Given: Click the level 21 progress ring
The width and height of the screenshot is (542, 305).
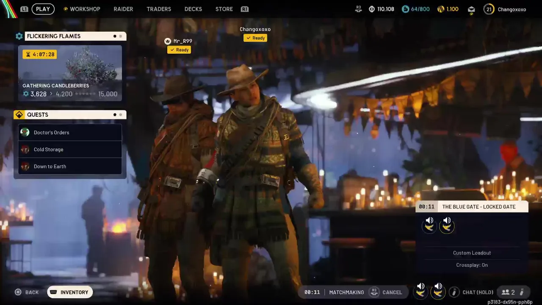Looking at the screenshot, I should 489,9.
